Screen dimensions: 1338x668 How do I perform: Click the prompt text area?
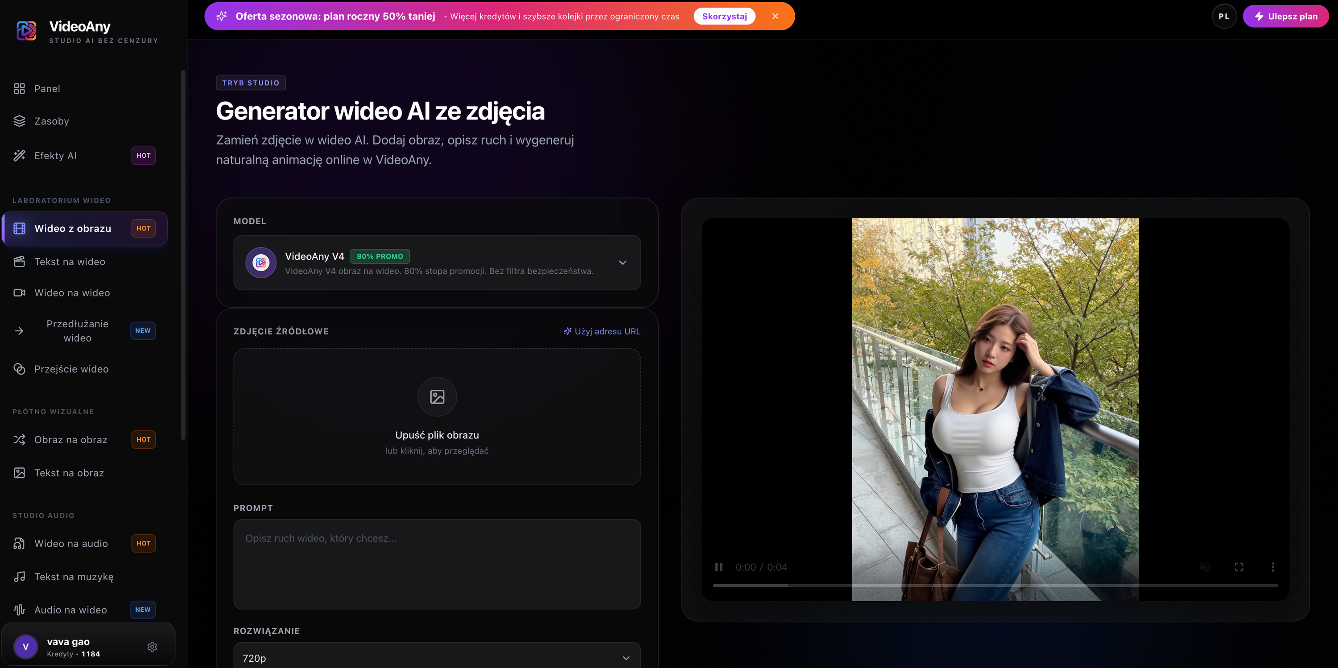(x=437, y=564)
